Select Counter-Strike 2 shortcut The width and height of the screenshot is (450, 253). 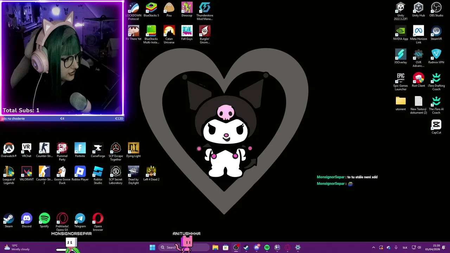click(44, 175)
